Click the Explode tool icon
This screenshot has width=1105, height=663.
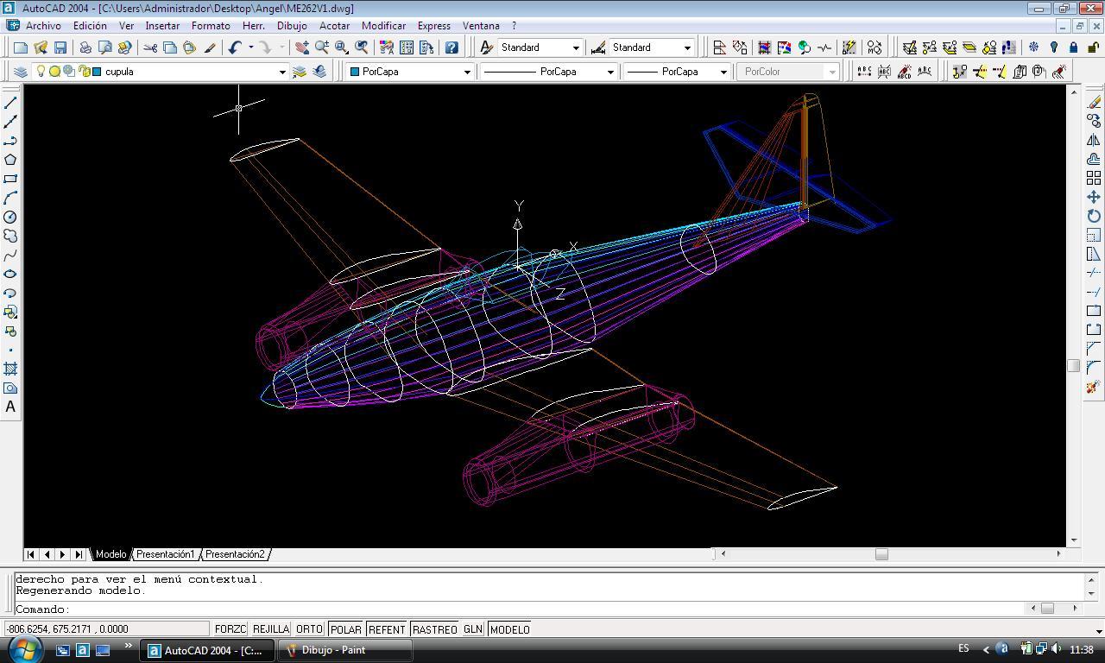point(1093,387)
